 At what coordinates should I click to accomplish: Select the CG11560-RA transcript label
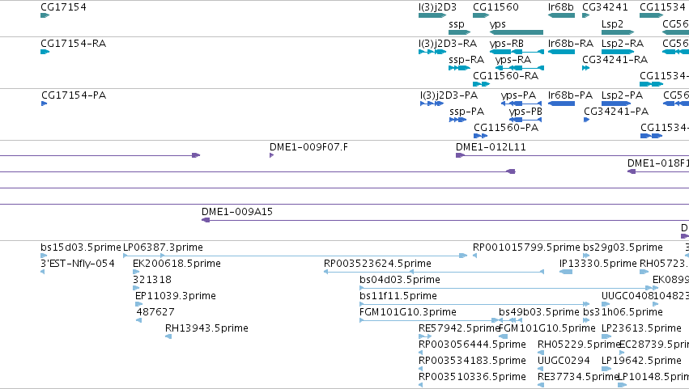[x=506, y=76]
